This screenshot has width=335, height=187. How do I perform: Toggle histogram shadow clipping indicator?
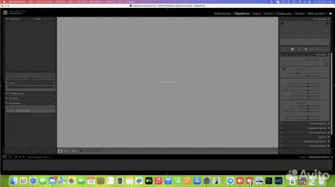[282, 24]
